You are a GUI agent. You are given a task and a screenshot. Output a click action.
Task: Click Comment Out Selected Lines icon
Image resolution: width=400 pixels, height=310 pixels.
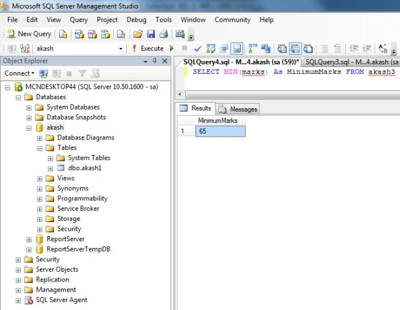click(324, 49)
